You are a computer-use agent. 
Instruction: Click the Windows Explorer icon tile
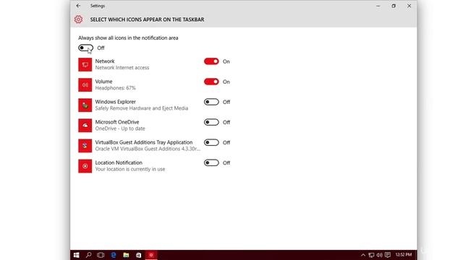tap(85, 105)
